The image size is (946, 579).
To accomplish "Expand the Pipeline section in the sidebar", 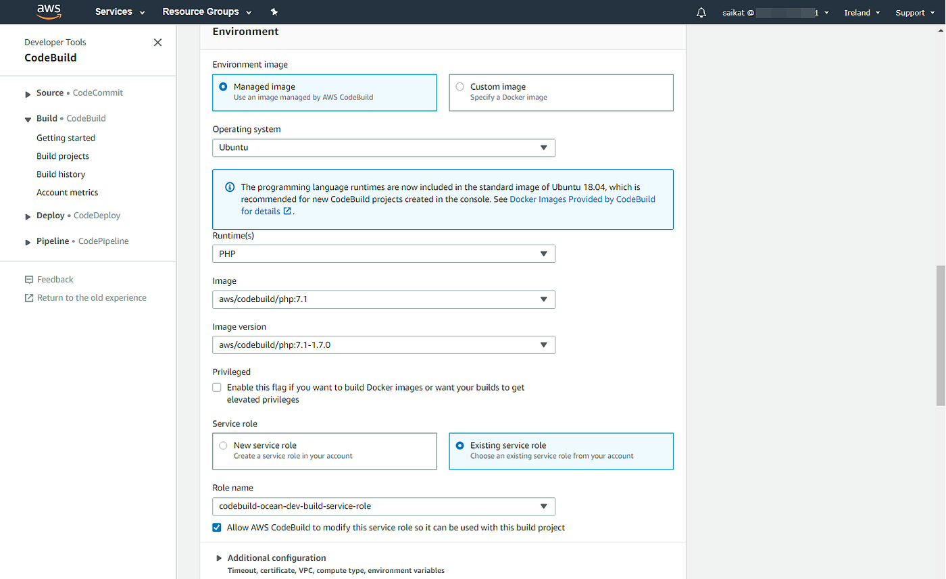I will click(28, 241).
